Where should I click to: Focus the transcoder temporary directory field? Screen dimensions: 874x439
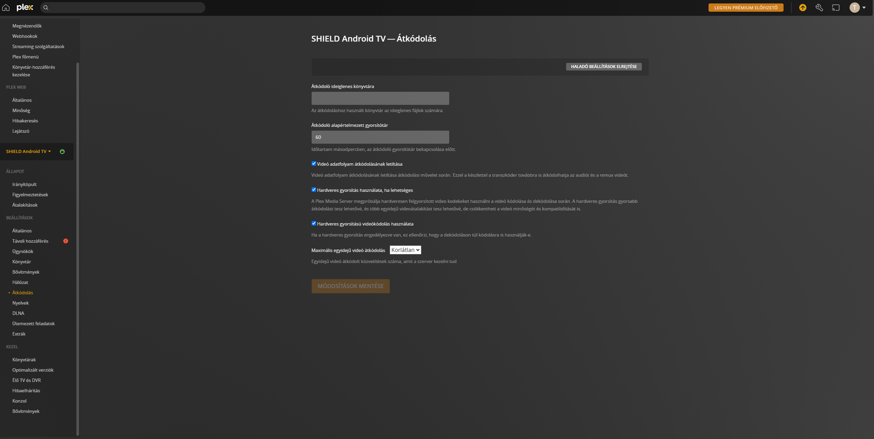click(380, 98)
